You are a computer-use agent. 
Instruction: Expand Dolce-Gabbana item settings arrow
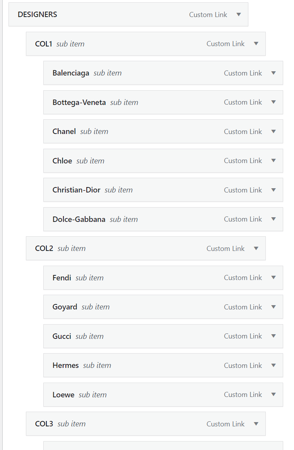click(273, 219)
